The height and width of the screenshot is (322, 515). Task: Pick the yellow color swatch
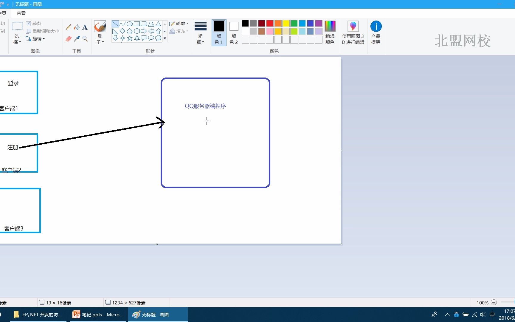(286, 23)
